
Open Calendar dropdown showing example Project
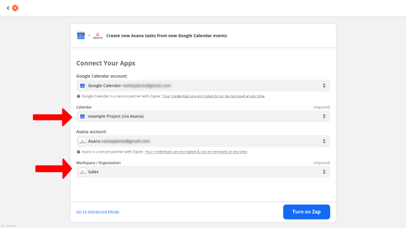click(203, 116)
